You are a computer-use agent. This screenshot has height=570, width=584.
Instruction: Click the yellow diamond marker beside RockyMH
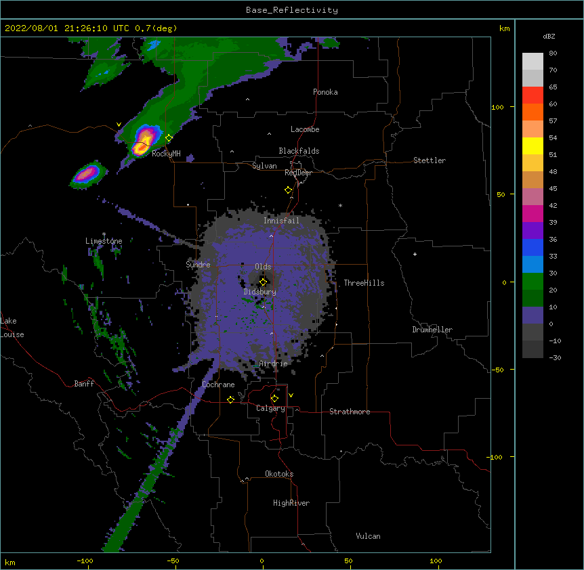pyautogui.click(x=169, y=137)
